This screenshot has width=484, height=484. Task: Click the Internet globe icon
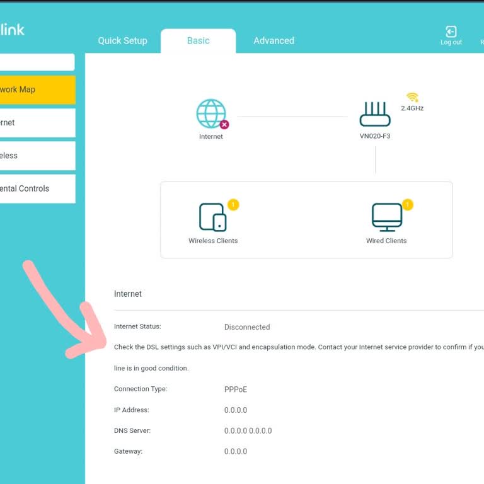click(x=212, y=113)
